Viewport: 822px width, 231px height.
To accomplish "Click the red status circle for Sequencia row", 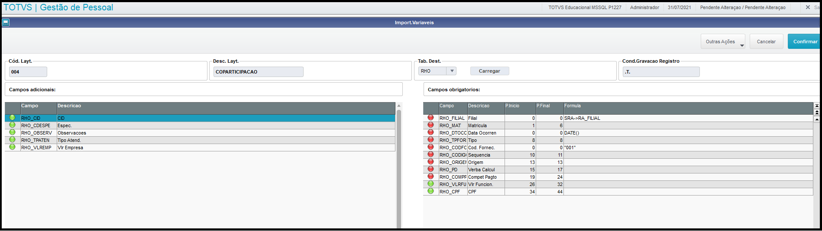I will 430,154.
